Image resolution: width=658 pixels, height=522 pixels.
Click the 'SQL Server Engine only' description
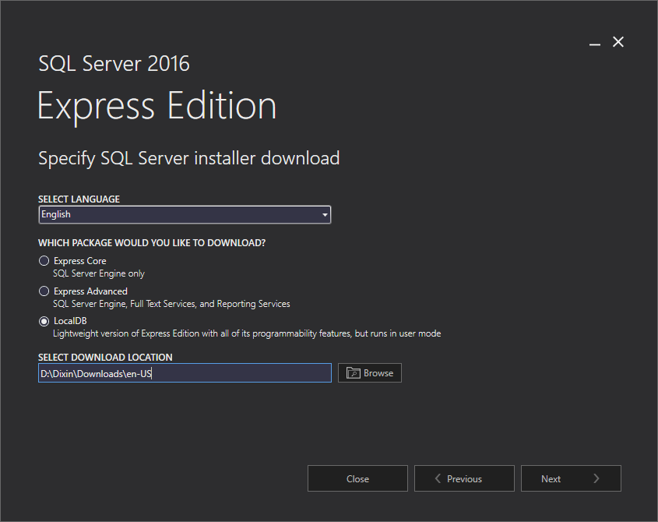tap(99, 273)
